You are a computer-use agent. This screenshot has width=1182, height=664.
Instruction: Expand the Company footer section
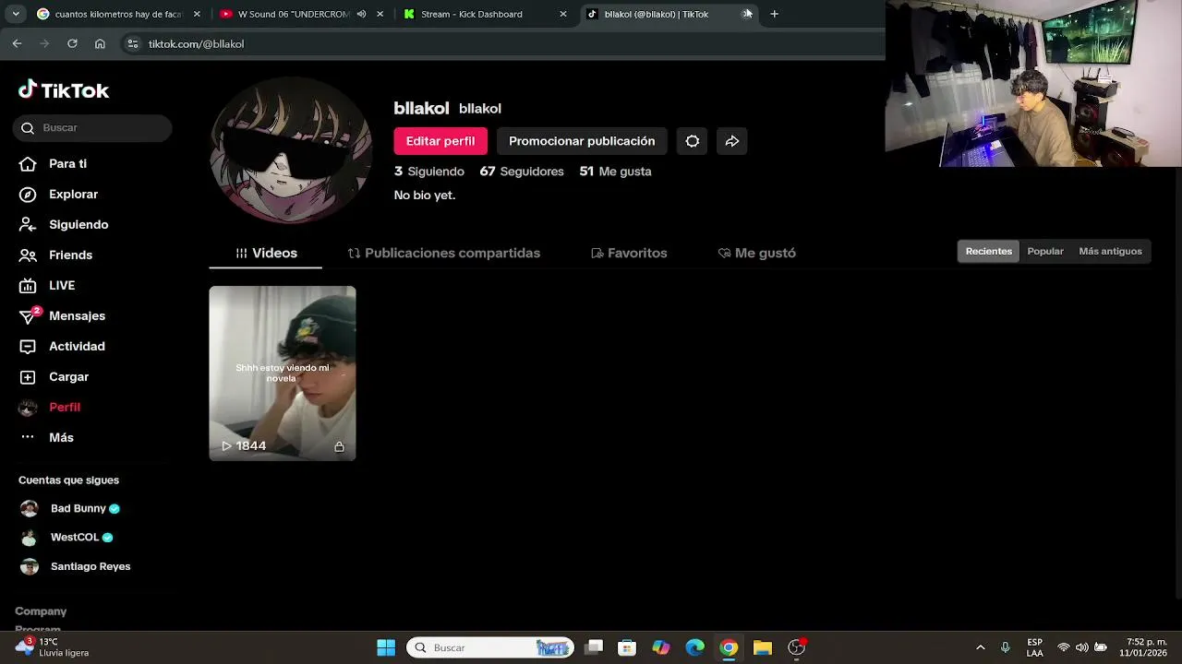[41, 611]
